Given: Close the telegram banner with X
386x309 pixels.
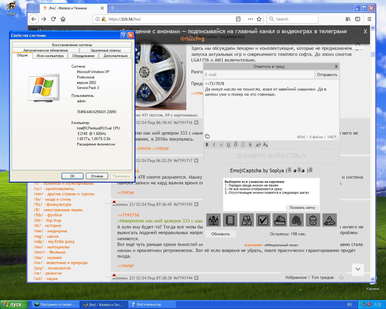Looking at the screenshot, I should click(x=365, y=31).
